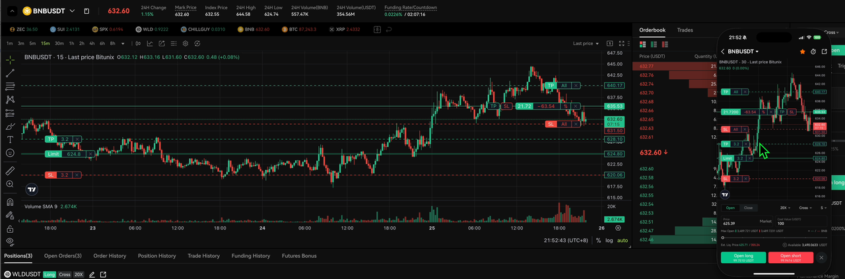This screenshot has height=279, width=845.
Task: Click phone Open long button
Action: click(743, 257)
